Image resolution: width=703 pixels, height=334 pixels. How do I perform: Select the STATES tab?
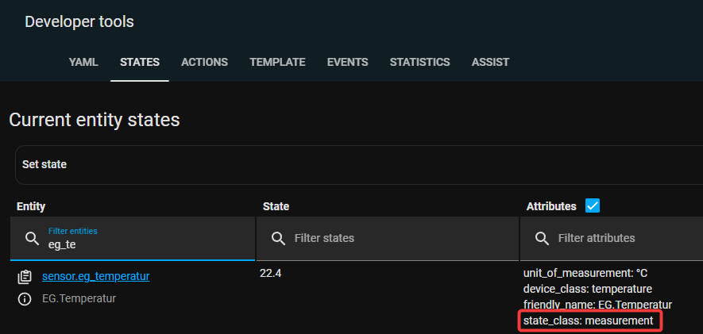tap(140, 62)
